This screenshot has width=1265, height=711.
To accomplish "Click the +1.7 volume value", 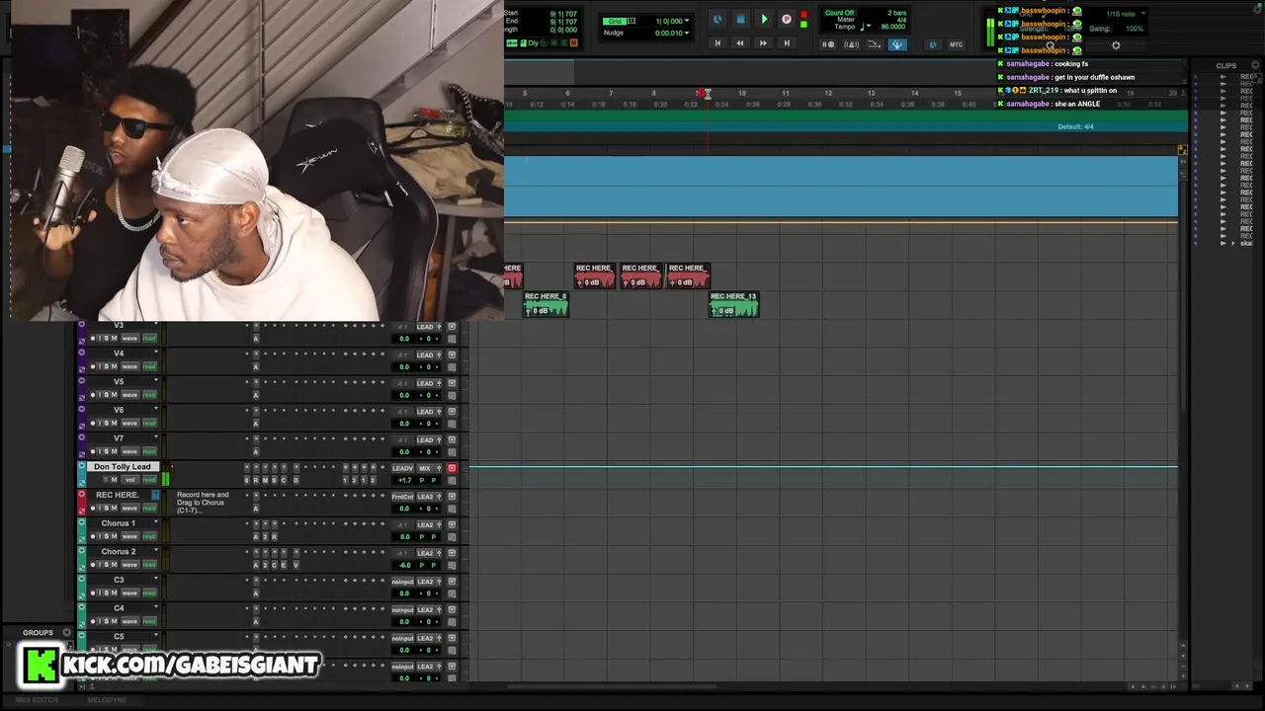I will [405, 480].
